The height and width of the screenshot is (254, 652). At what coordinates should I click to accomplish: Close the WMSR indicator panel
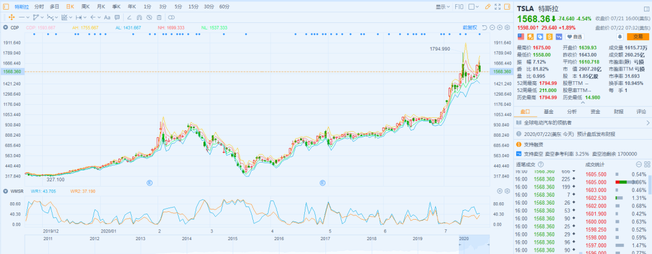click(x=500, y=191)
